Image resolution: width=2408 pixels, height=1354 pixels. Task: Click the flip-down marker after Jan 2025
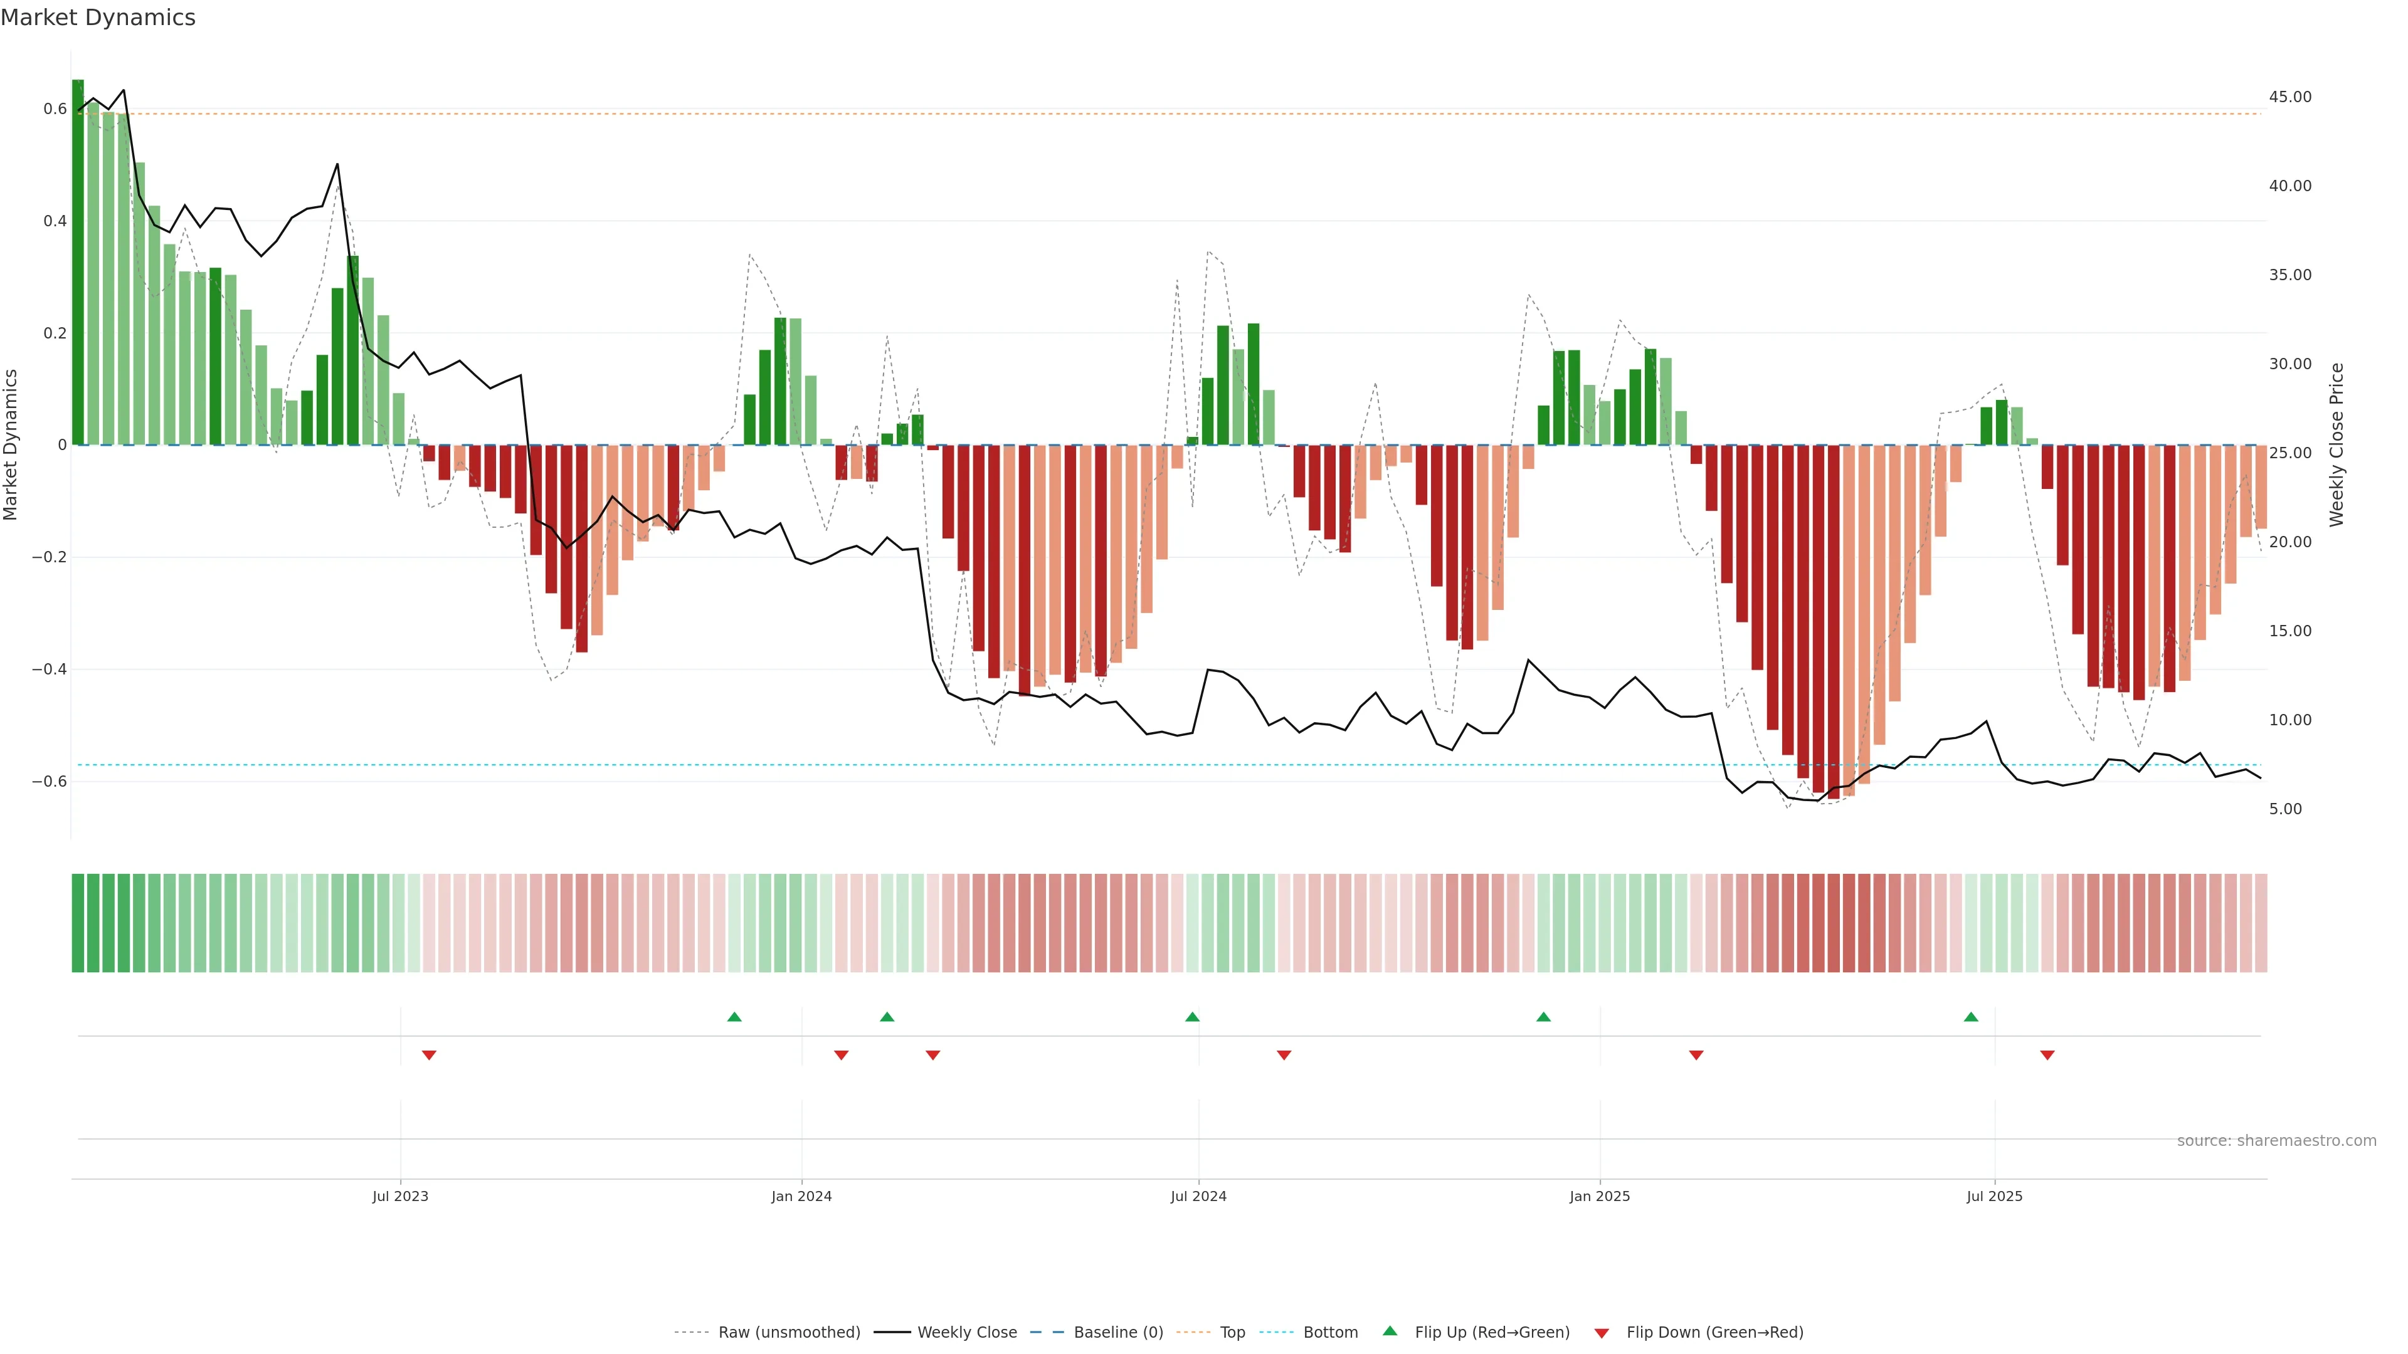pyautogui.click(x=1696, y=1055)
